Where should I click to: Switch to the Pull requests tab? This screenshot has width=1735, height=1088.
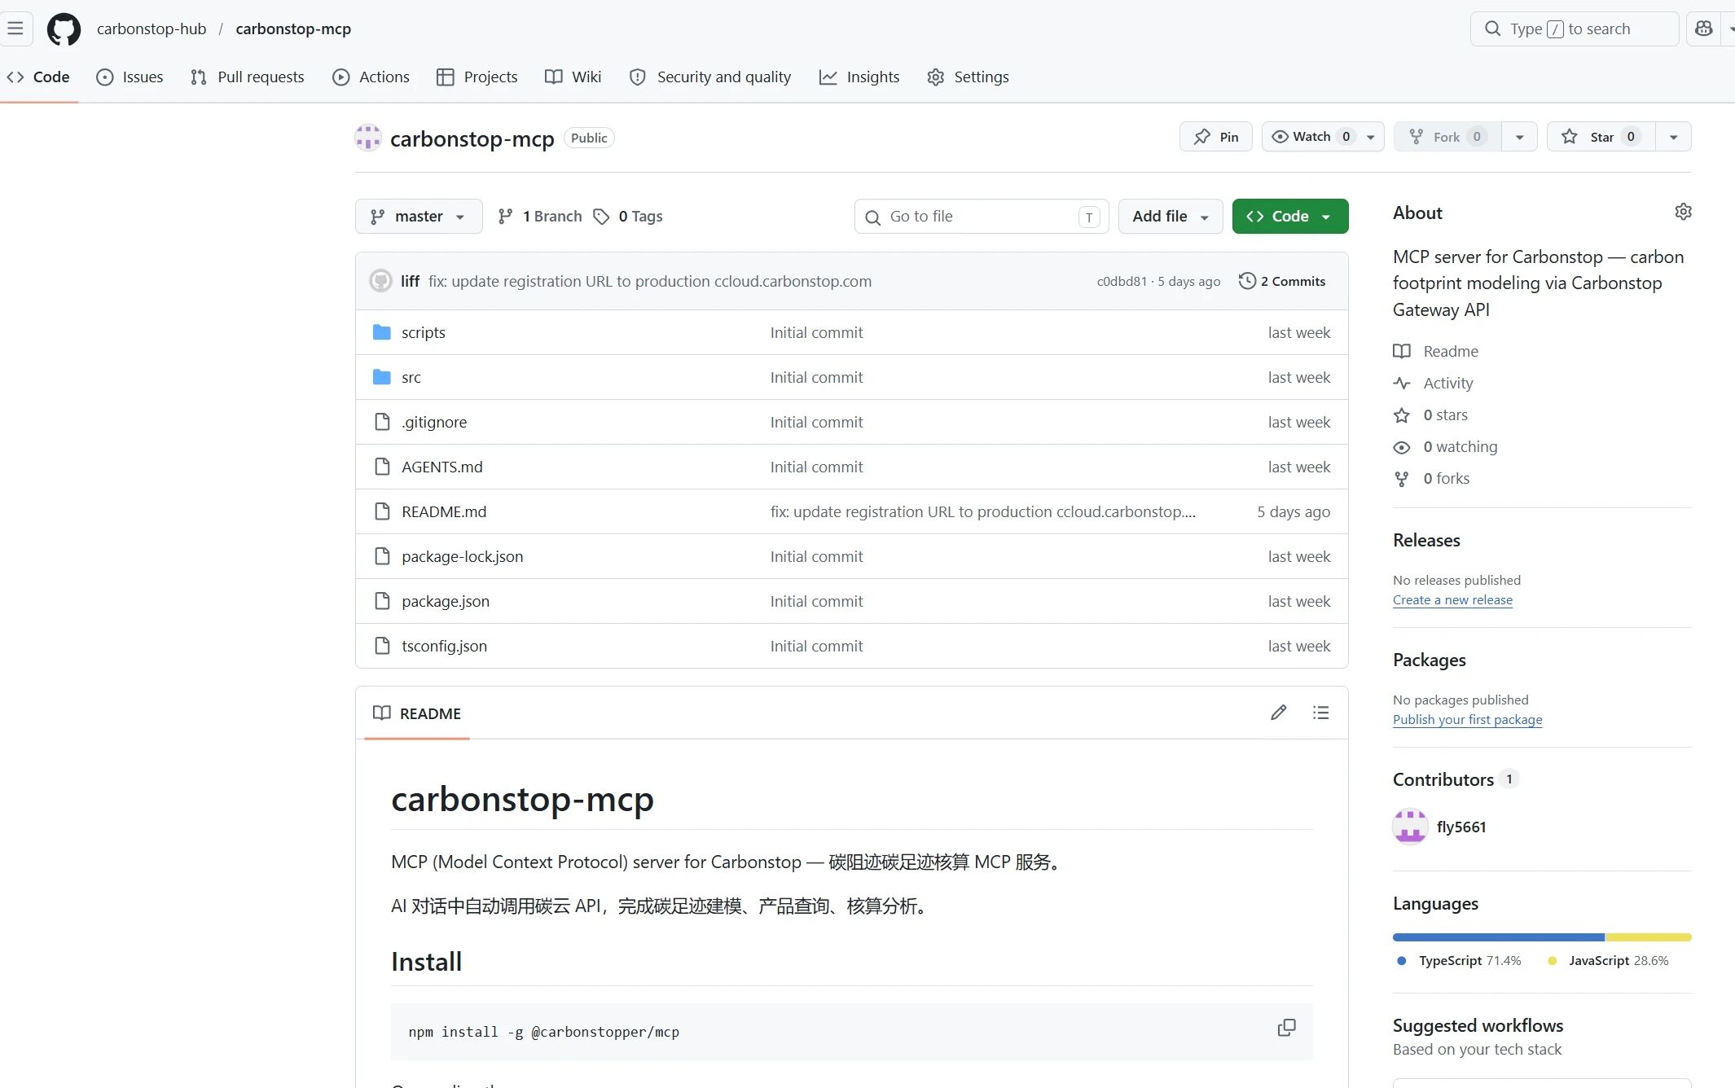[247, 77]
